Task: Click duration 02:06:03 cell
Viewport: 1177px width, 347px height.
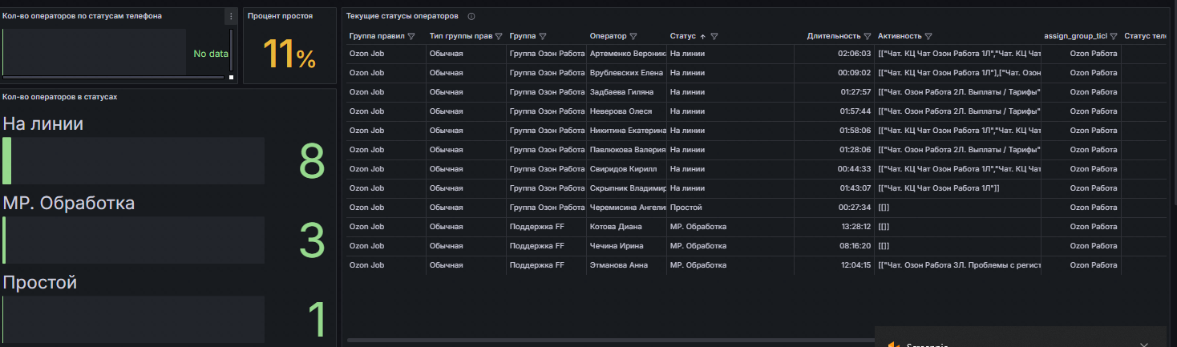Action: pyautogui.click(x=834, y=54)
